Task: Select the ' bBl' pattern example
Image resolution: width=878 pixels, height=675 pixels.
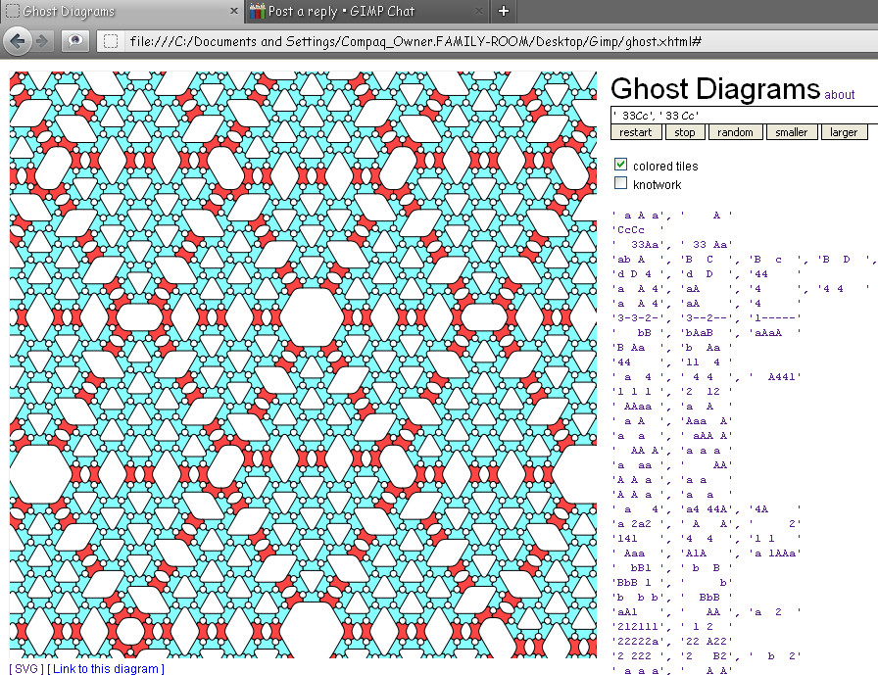Action: tap(672, 567)
